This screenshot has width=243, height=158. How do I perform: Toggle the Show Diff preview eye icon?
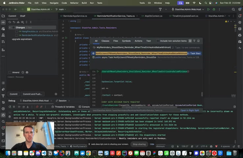pyautogui.click(x=22, y=22)
